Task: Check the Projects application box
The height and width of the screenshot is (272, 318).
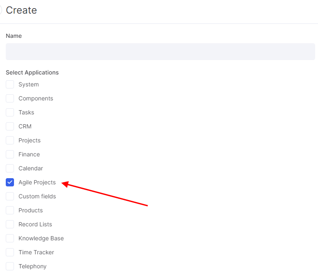Action: 10,140
